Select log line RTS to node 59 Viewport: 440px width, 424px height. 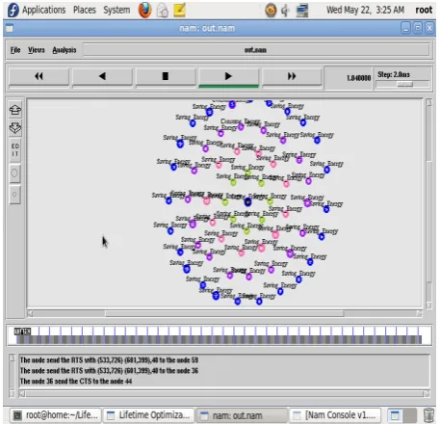(109, 360)
